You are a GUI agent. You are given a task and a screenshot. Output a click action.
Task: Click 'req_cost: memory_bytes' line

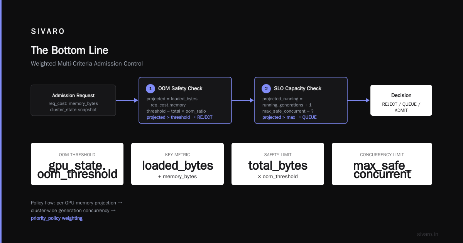(x=73, y=103)
